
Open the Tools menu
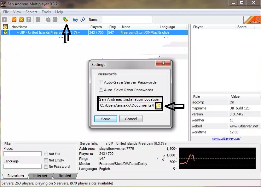pyautogui.click(x=46, y=12)
